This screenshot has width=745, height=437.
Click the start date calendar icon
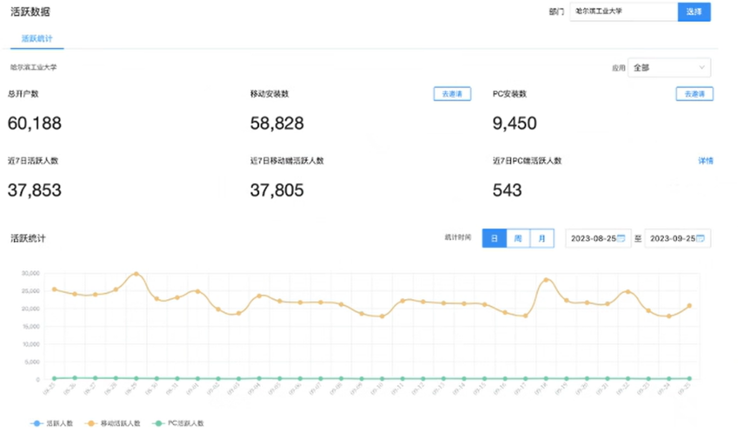[x=620, y=238]
